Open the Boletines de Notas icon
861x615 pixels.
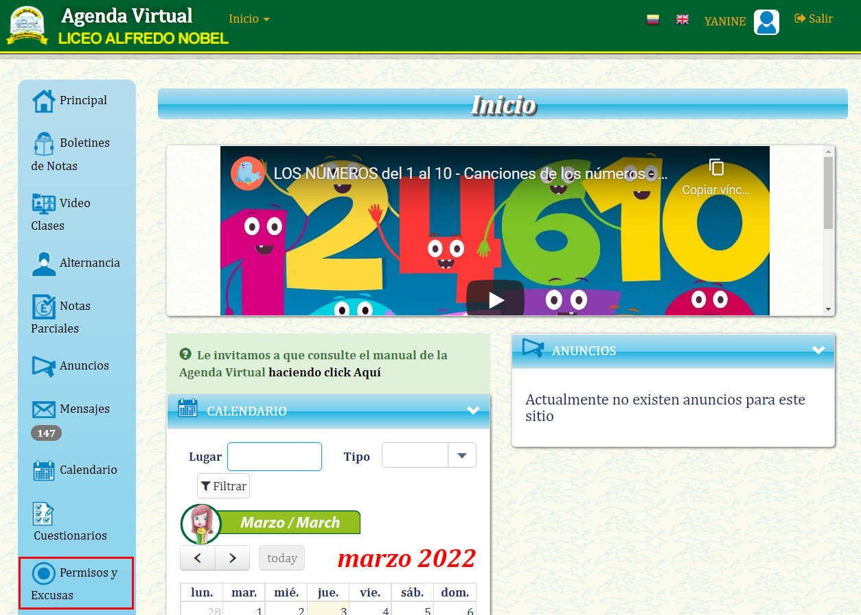(44, 143)
